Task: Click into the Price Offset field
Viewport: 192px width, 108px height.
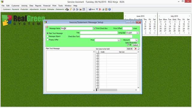Action: (127, 28)
